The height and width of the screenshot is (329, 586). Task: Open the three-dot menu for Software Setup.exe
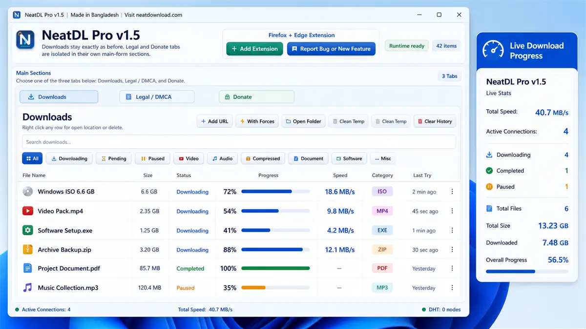(452, 230)
